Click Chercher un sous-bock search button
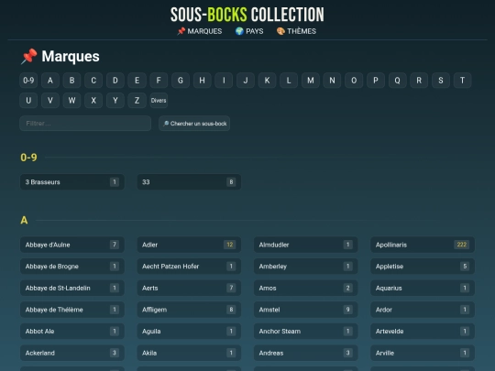 pyautogui.click(x=194, y=124)
